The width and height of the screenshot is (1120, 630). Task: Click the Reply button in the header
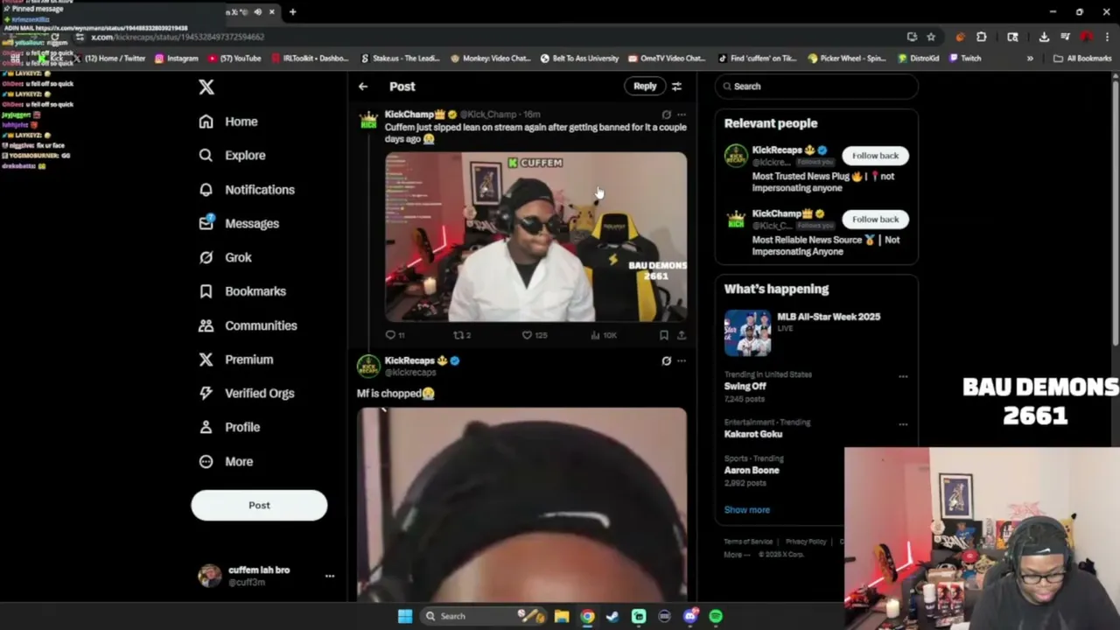(645, 86)
